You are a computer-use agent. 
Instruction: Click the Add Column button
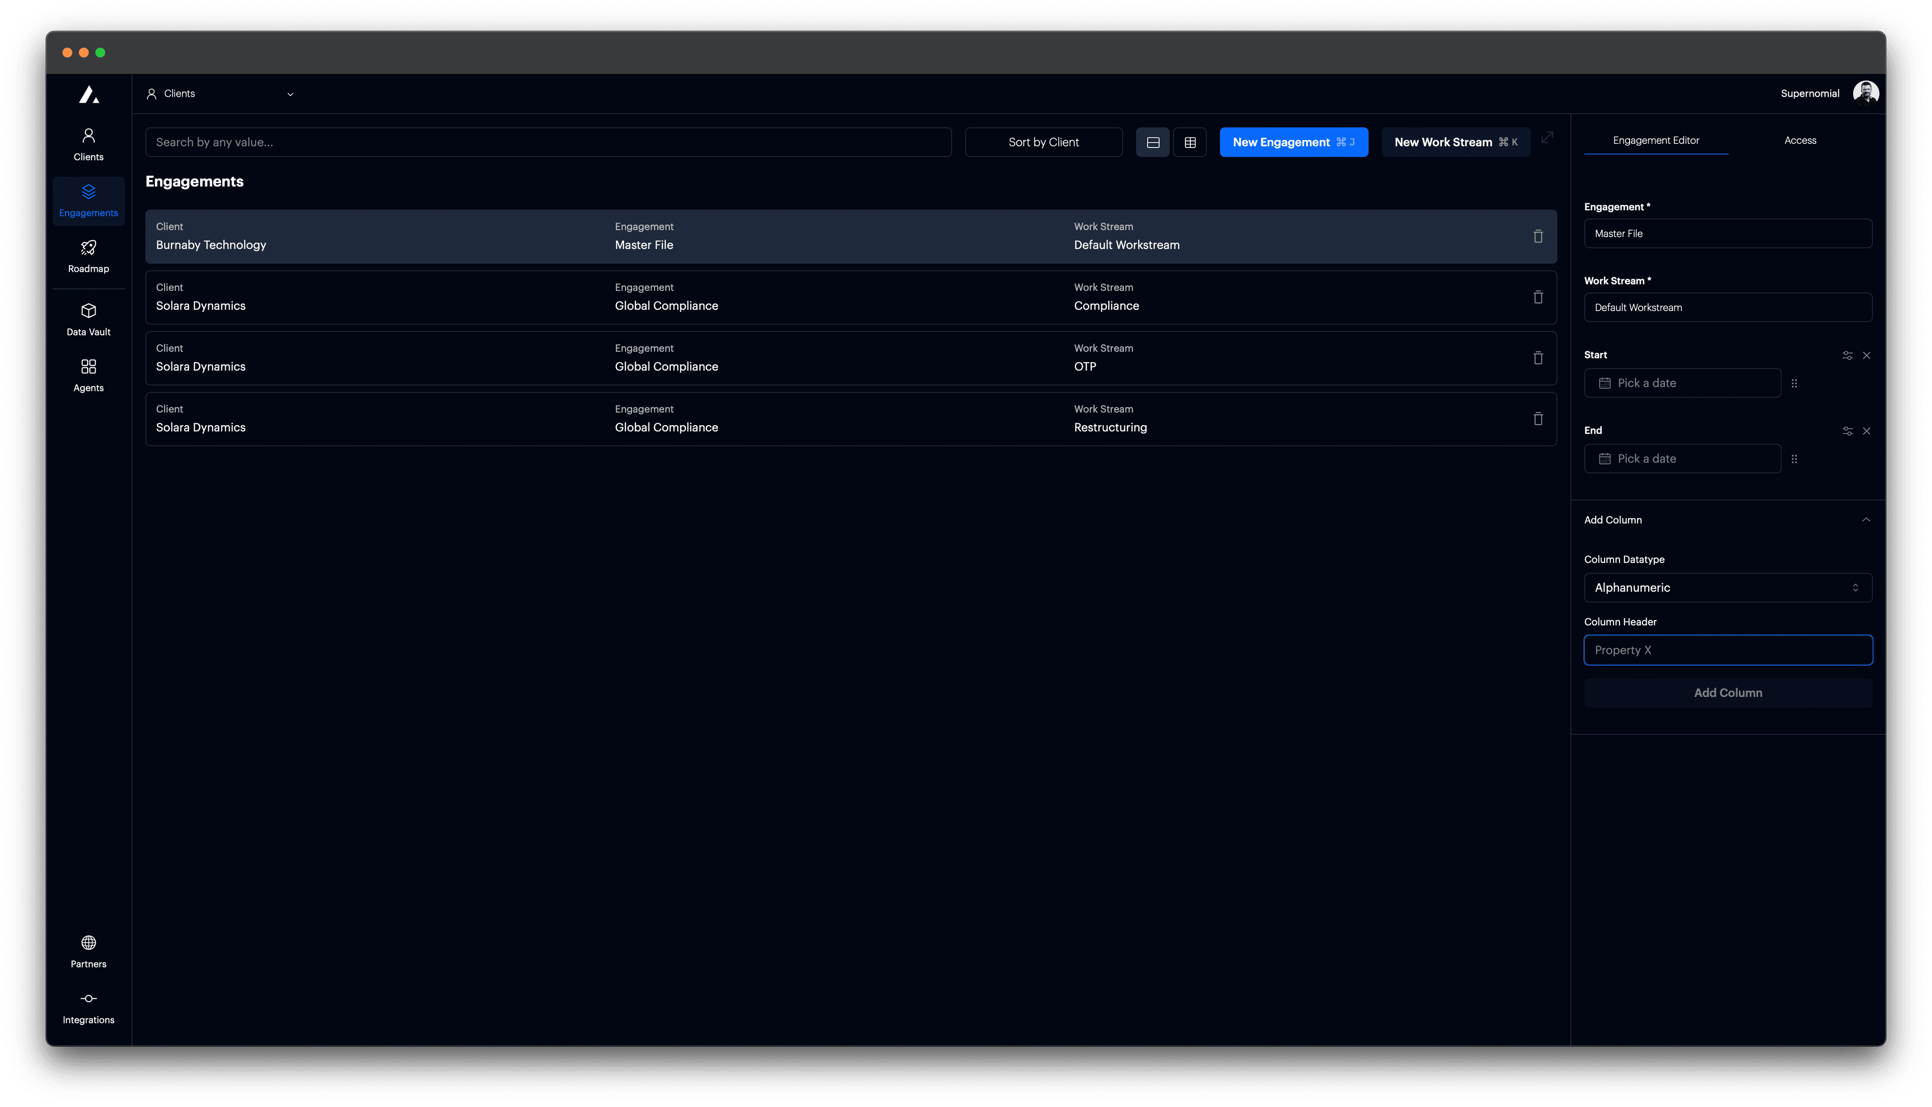click(x=1728, y=692)
